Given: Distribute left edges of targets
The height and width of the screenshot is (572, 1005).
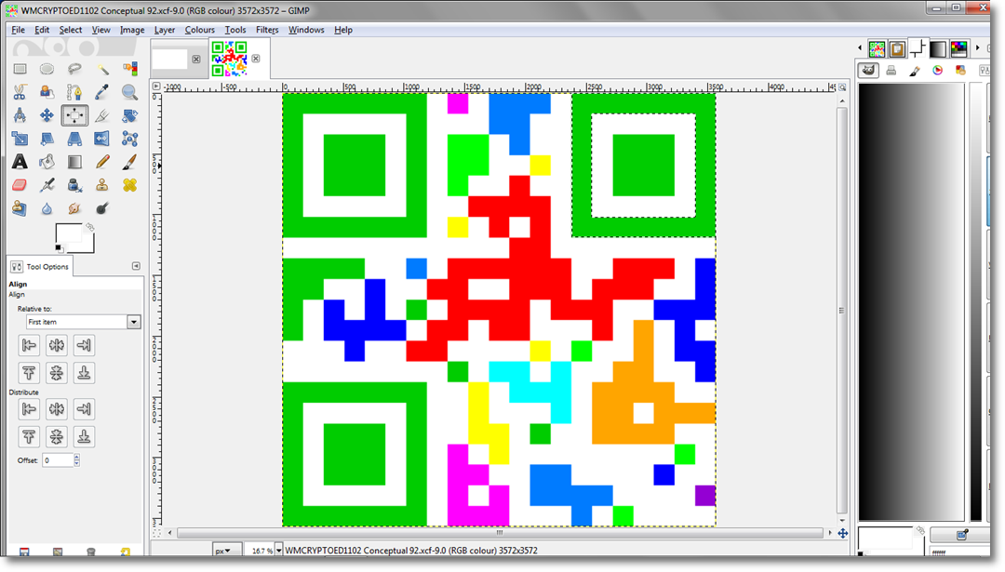Looking at the screenshot, I should coord(29,408).
